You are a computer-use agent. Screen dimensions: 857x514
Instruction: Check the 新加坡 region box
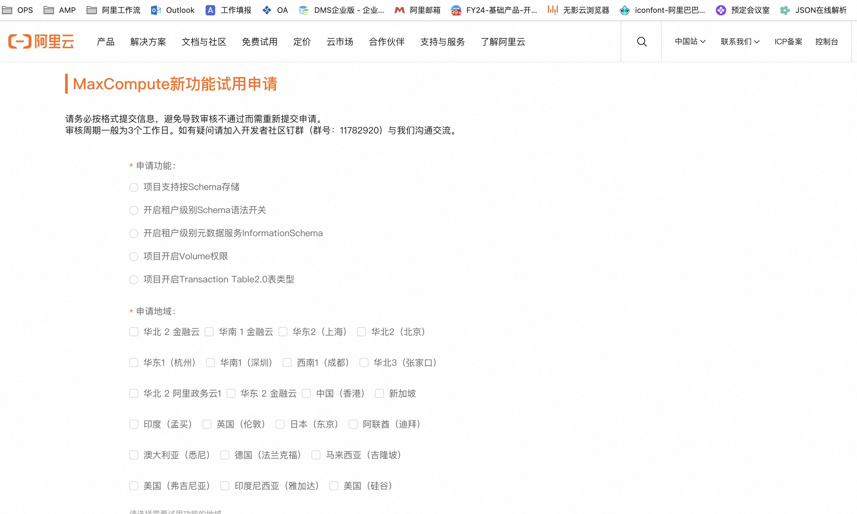pyautogui.click(x=379, y=393)
